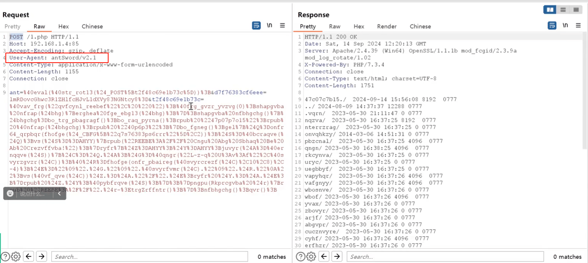This screenshot has width=588, height=263.
Task: Switch Request view to Pretty tab
Action: (x=12, y=26)
